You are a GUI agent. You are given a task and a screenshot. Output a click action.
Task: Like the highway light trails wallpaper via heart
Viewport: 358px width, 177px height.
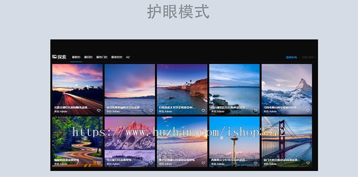[99, 111]
